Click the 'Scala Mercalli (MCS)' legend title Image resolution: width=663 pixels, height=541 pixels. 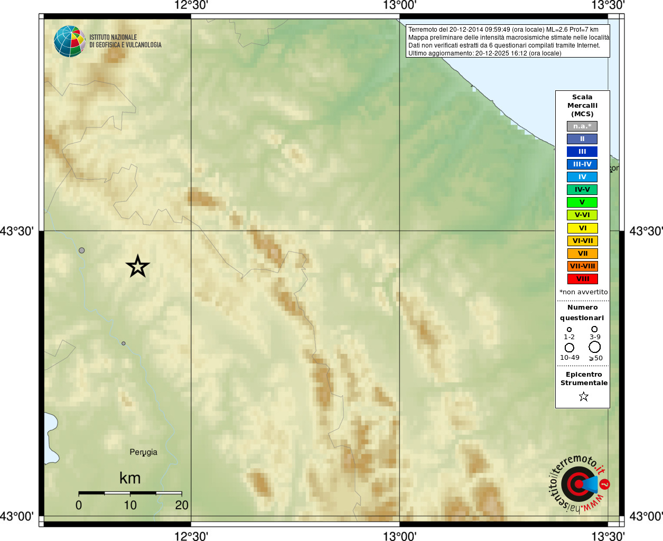click(x=582, y=106)
